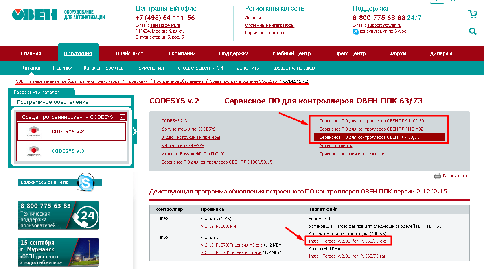Click the sales@owen.ru email link
This screenshot has height=269, width=484.
(x=165, y=25)
